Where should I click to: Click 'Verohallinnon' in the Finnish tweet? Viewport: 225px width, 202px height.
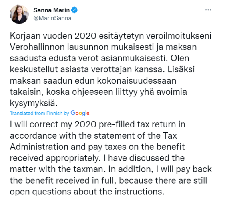[37, 47]
